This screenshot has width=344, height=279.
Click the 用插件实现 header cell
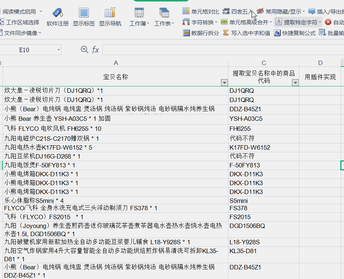pos(320,77)
